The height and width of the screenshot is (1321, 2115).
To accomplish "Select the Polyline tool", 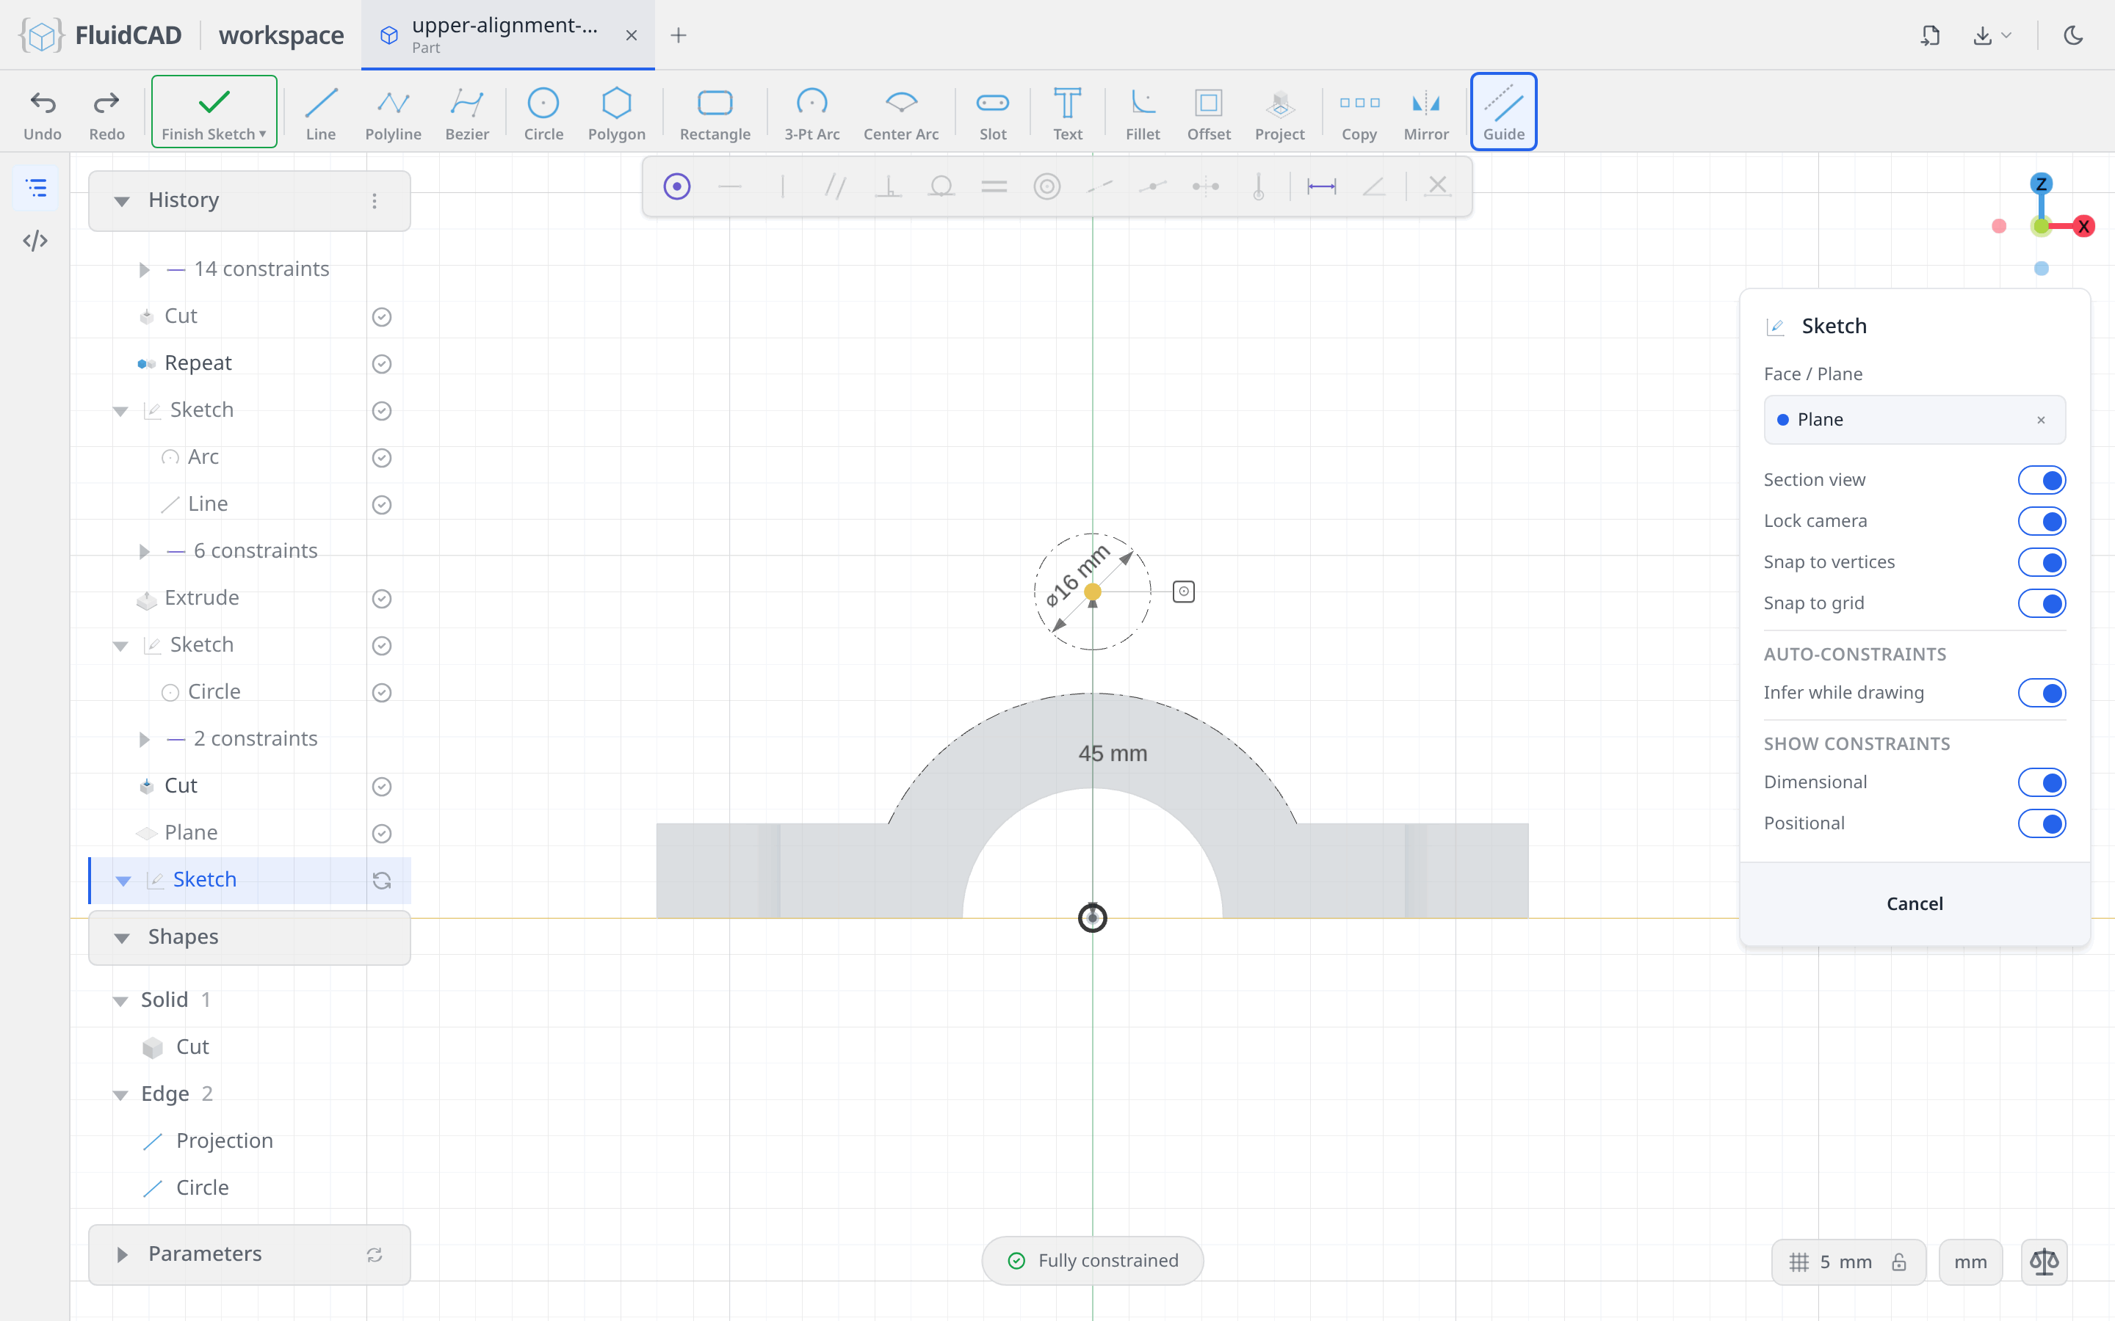I will 394,113.
